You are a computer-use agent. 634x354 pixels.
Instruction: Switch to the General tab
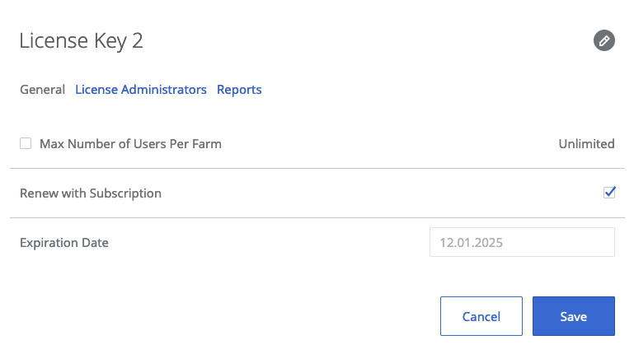[42, 90]
